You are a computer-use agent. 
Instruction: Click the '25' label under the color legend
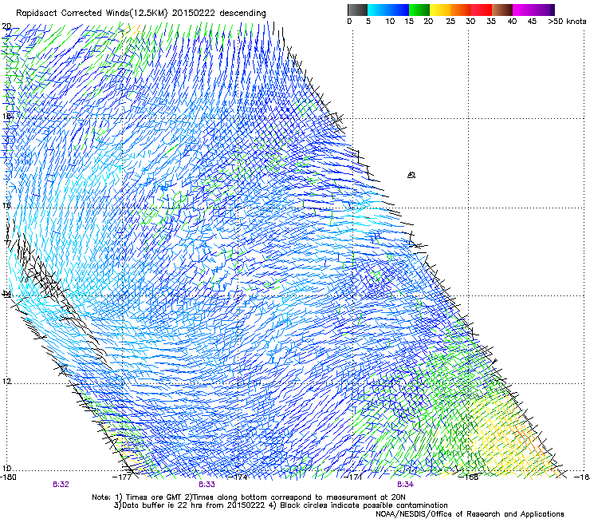(450, 22)
